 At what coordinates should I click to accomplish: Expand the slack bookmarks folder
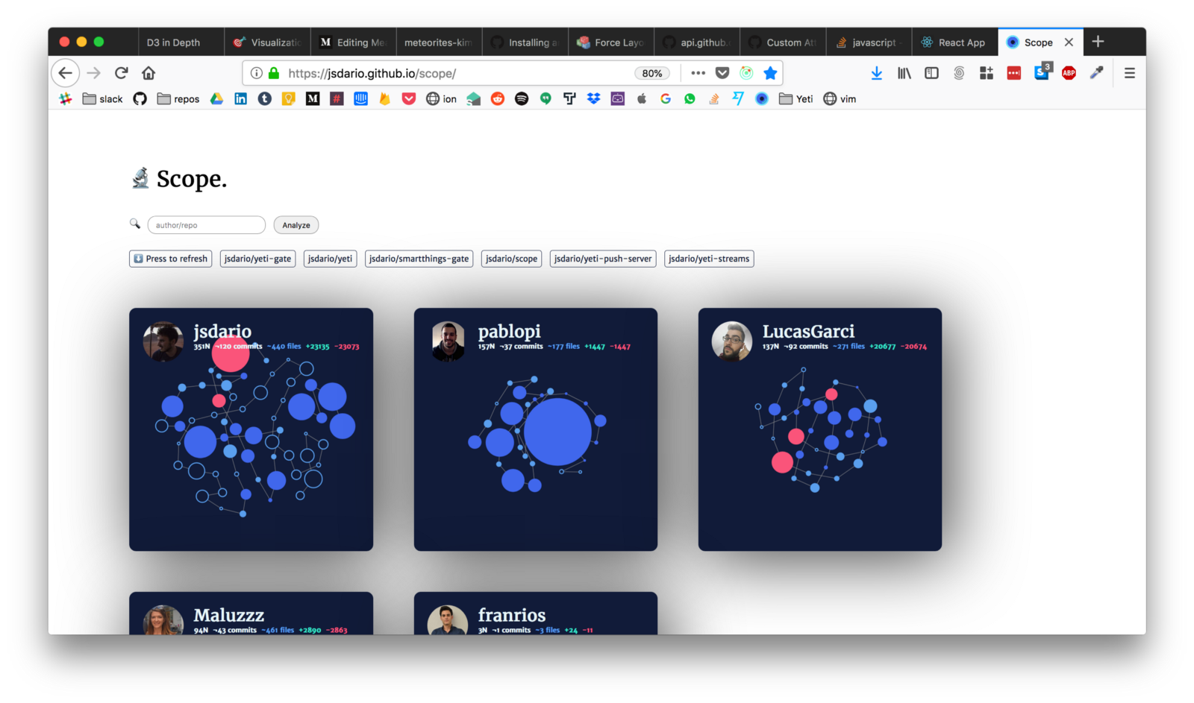(103, 99)
